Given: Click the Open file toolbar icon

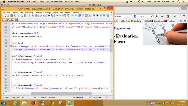Looking at the screenshot, I should [x=8, y=16].
